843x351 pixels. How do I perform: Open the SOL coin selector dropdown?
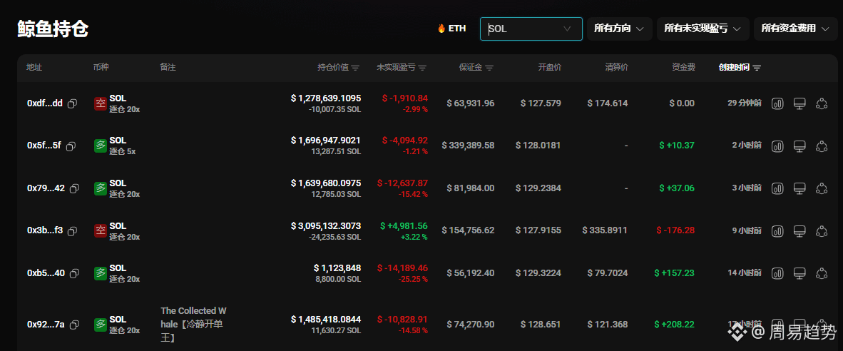tap(531, 29)
